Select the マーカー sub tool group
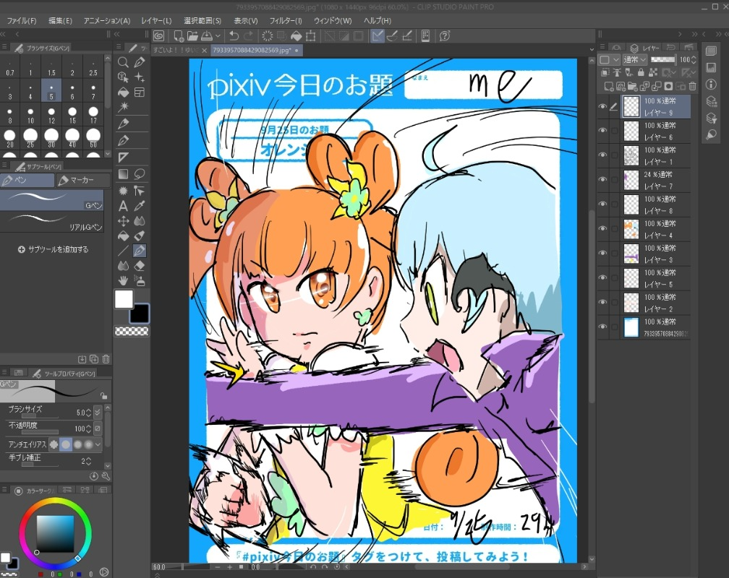Viewport: 729px width, 578px height. [83, 180]
